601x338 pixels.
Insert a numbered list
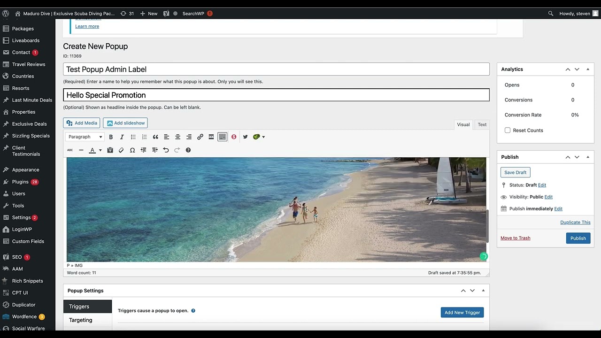(144, 137)
